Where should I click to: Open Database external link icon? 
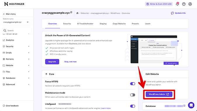pyautogui.click(x=184, y=106)
